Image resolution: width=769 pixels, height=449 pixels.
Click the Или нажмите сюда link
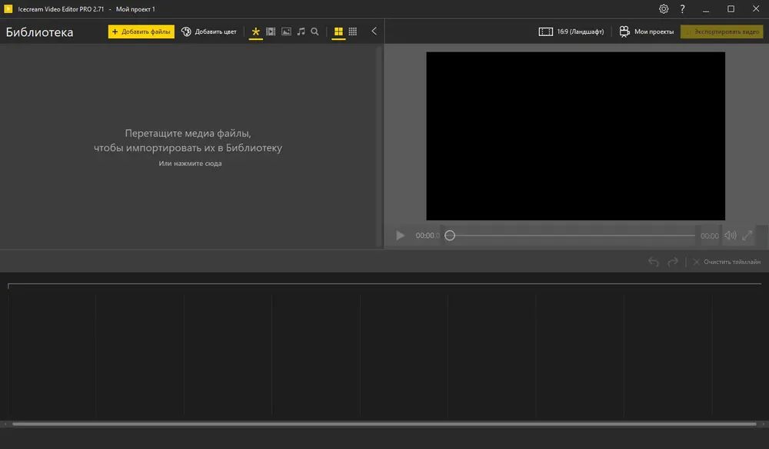[x=190, y=163]
